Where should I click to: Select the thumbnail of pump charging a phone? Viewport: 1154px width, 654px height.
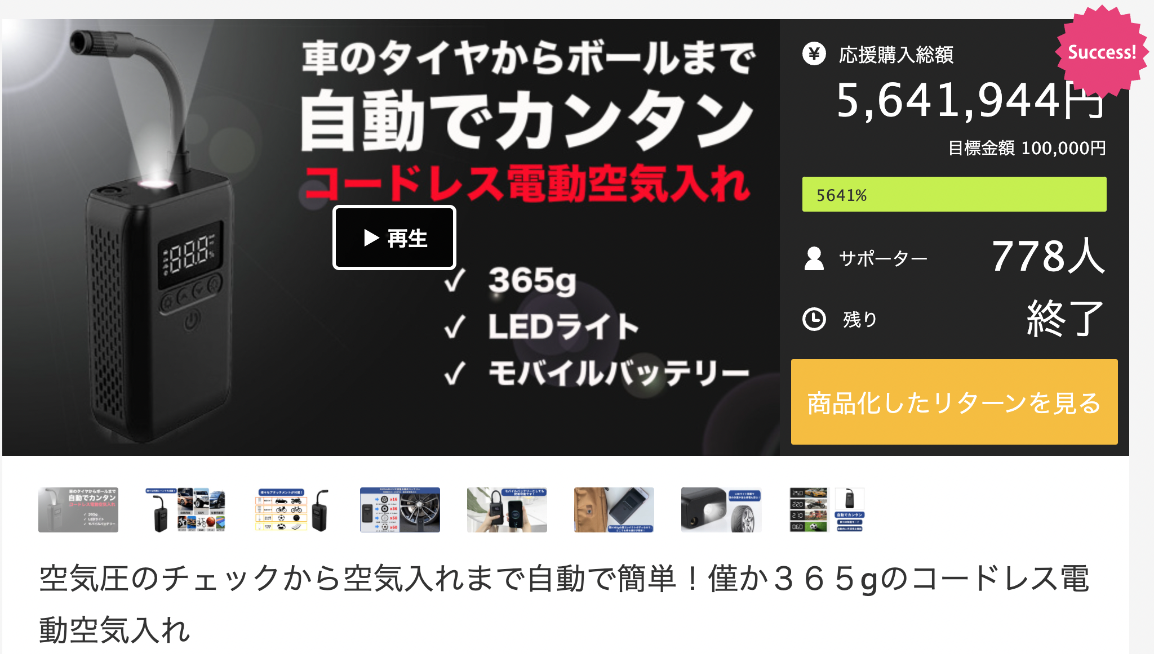[x=507, y=510]
